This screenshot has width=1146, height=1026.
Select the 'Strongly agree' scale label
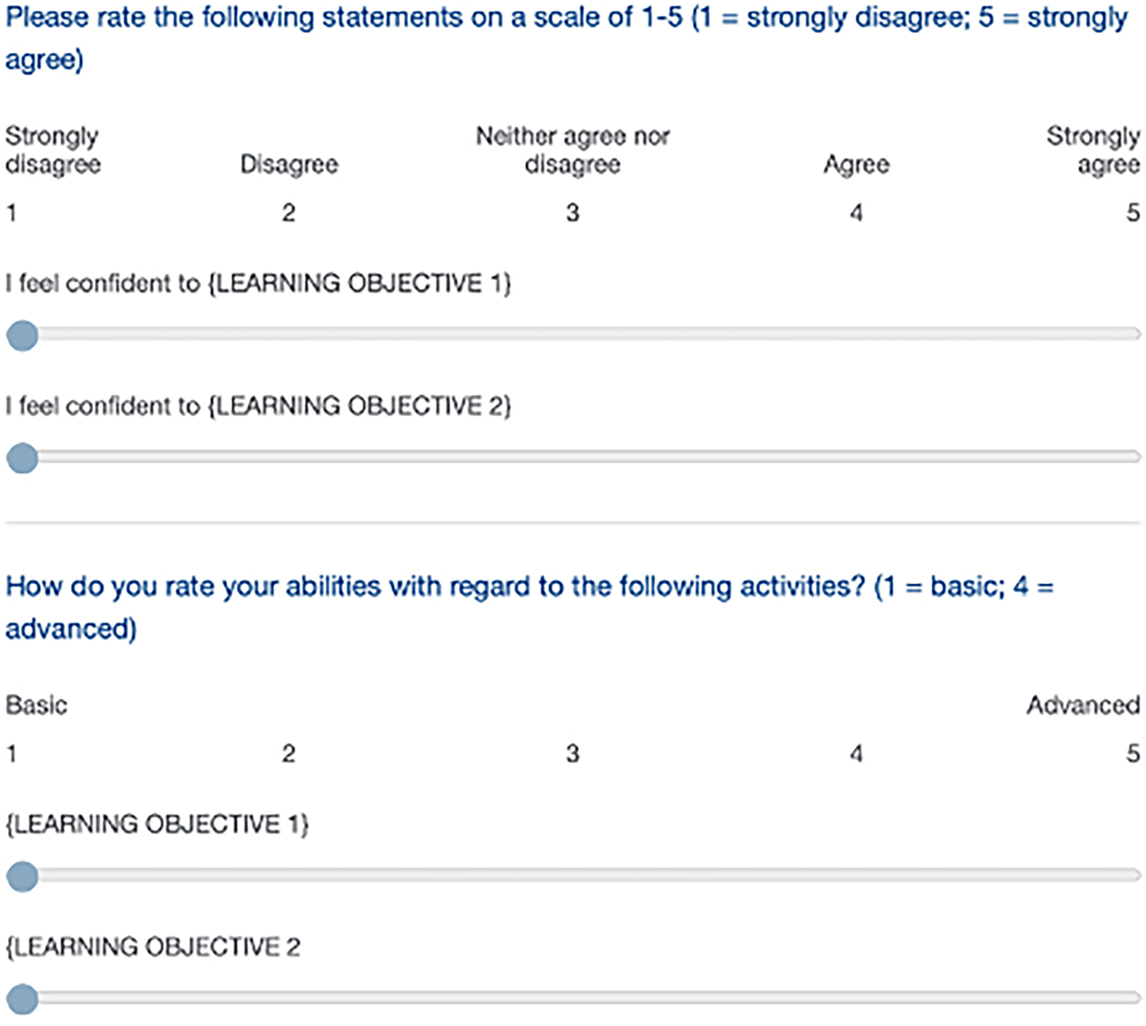tap(1094, 150)
